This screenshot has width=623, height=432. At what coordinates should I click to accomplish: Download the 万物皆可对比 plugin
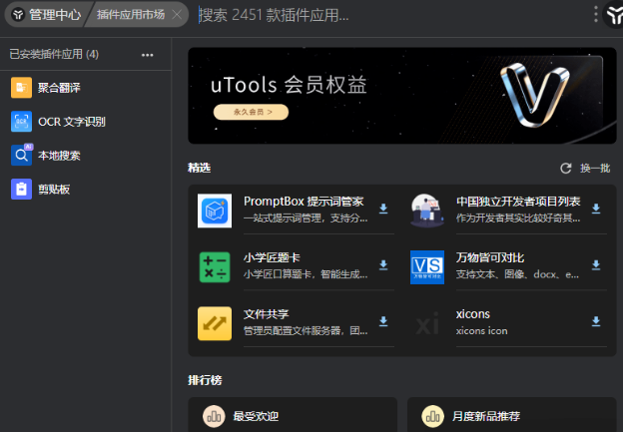pyautogui.click(x=596, y=264)
